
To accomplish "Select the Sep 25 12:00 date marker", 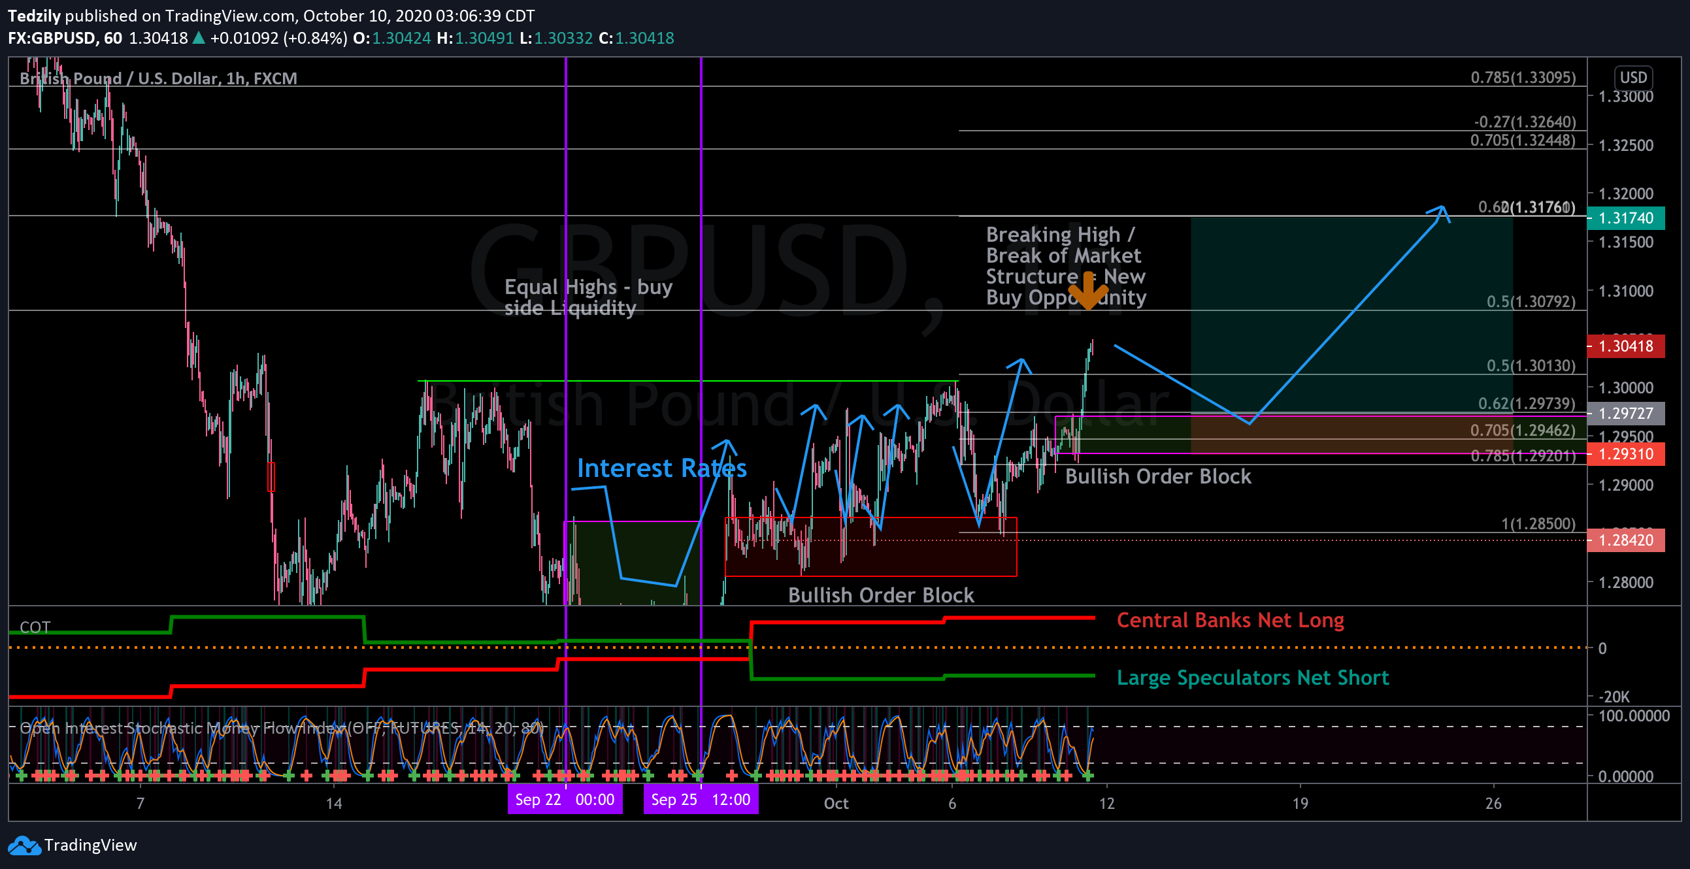I will point(701,800).
